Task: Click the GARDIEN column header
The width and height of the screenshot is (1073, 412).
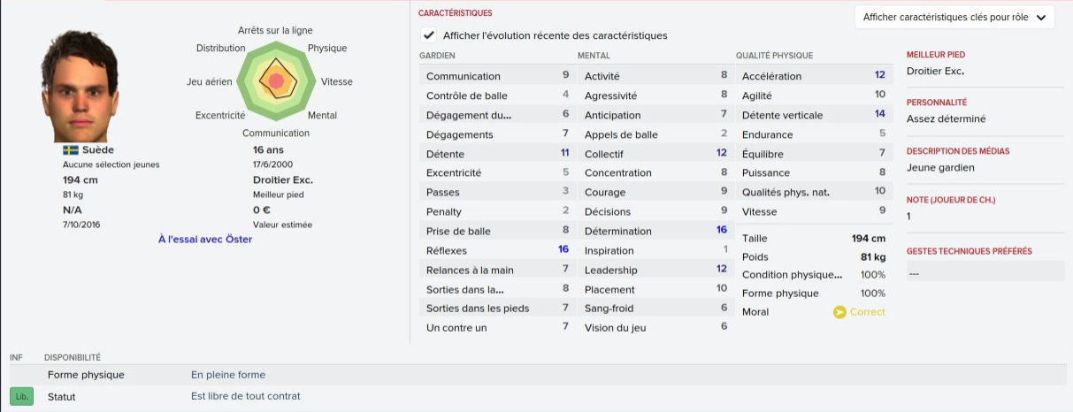Action: [437, 56]
